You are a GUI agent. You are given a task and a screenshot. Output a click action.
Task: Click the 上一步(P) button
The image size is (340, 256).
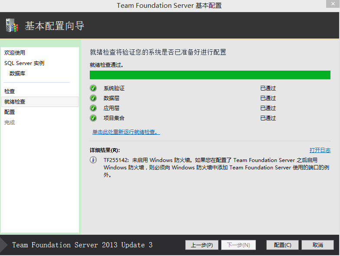tap(202, 245)
